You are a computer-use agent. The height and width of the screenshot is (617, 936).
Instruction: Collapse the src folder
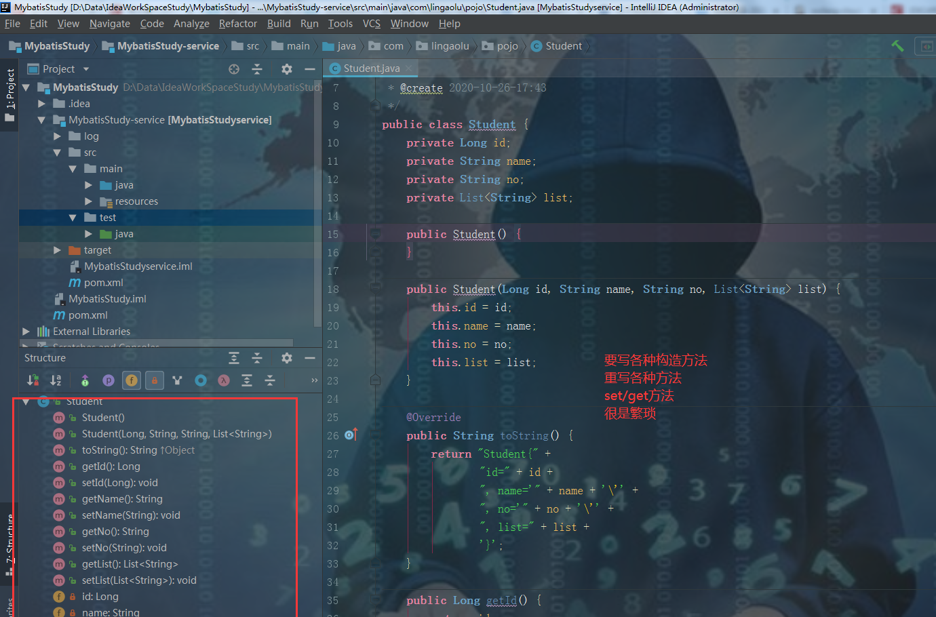click(x=57, y=153)
